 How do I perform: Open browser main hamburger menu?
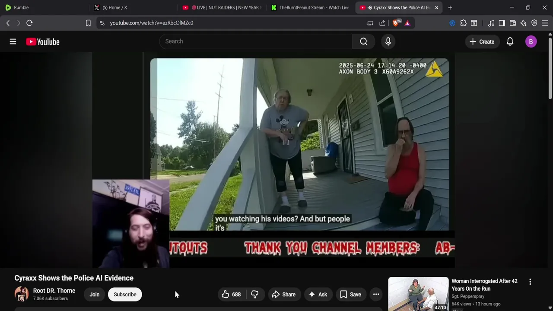pyautogui.click(x=545, y=23)
